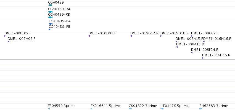Open the CG40439-PA label
235x110 pixels.
coord(60,21)
